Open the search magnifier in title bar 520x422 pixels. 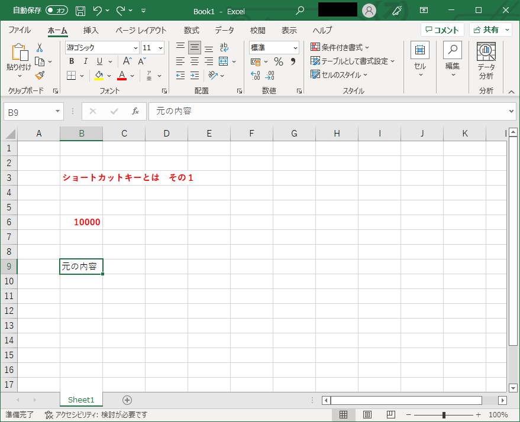point(300,11)
